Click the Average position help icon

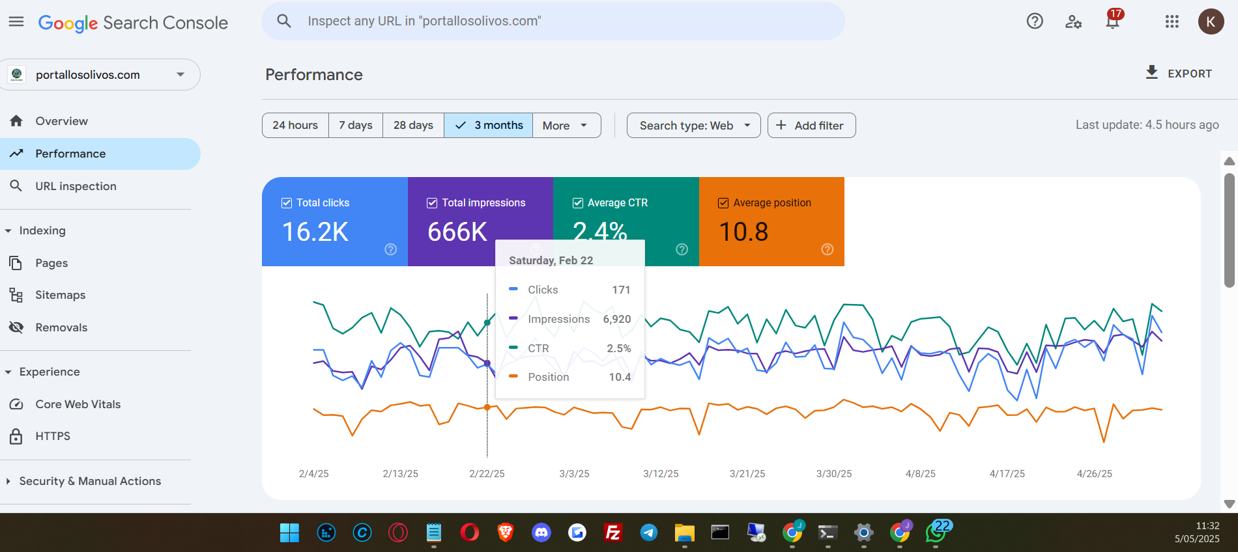coord(828,249)
